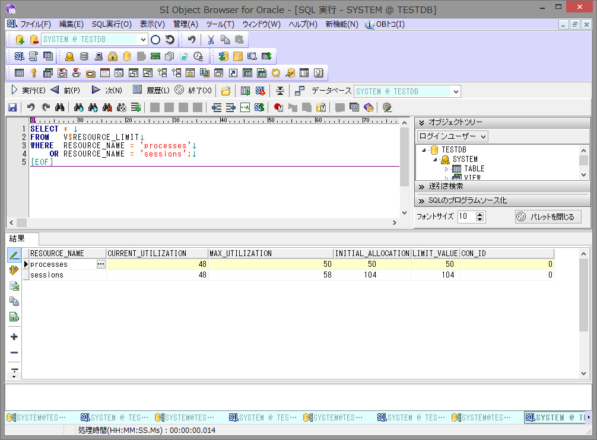Open the SQL execution window icon
The width and height of the screenshot is (597, 440).
click(19, 56)
